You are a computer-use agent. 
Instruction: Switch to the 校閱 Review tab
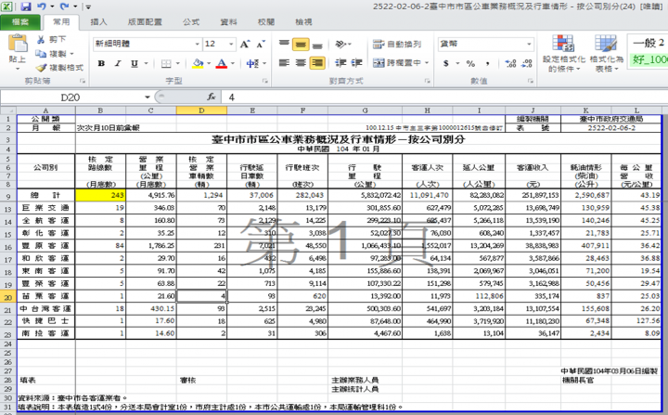[x=266, y=22]
